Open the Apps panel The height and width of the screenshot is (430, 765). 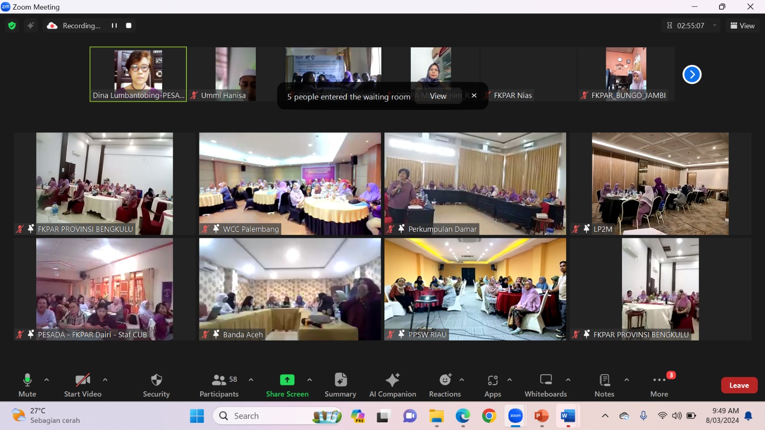493,385
